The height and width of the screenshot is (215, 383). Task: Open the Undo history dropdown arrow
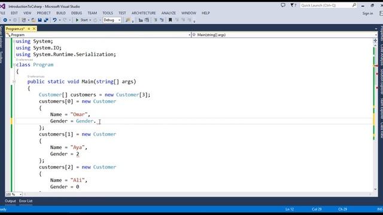coord(60,20)
